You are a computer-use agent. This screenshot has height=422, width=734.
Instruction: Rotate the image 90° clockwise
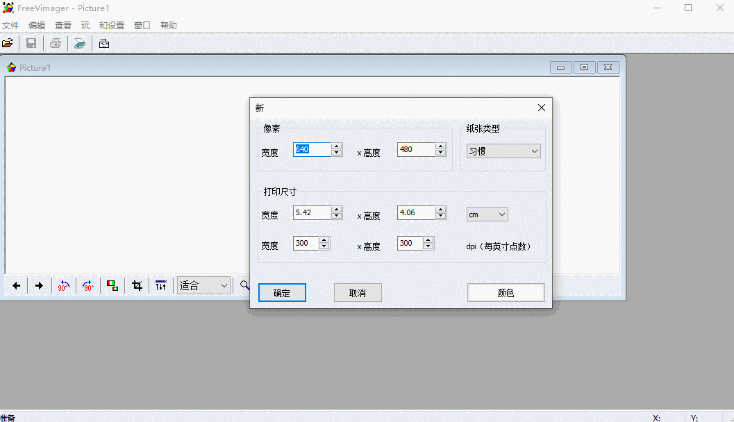click(87, 285)
